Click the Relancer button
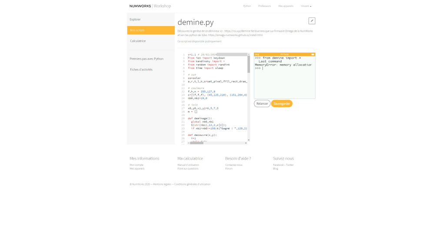445x250 pixels. click(x=262, y=103)
